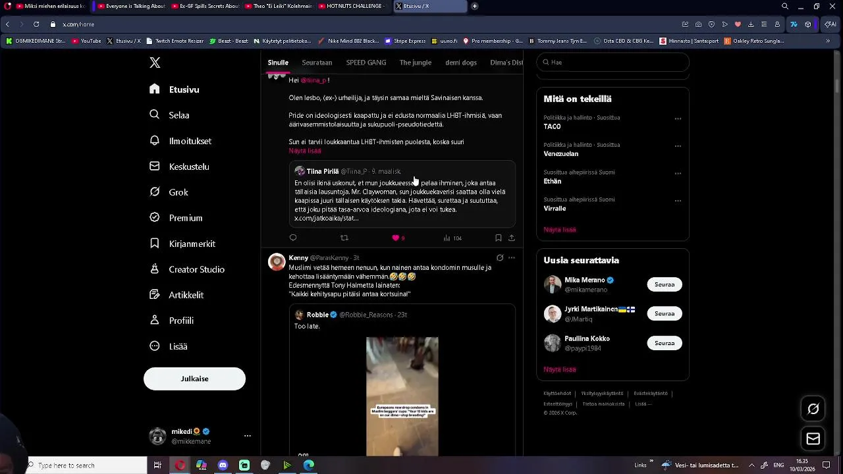This screenshot has height=474, width=843.
Task: Follow Mika Merano
Action: pos(665,284)
